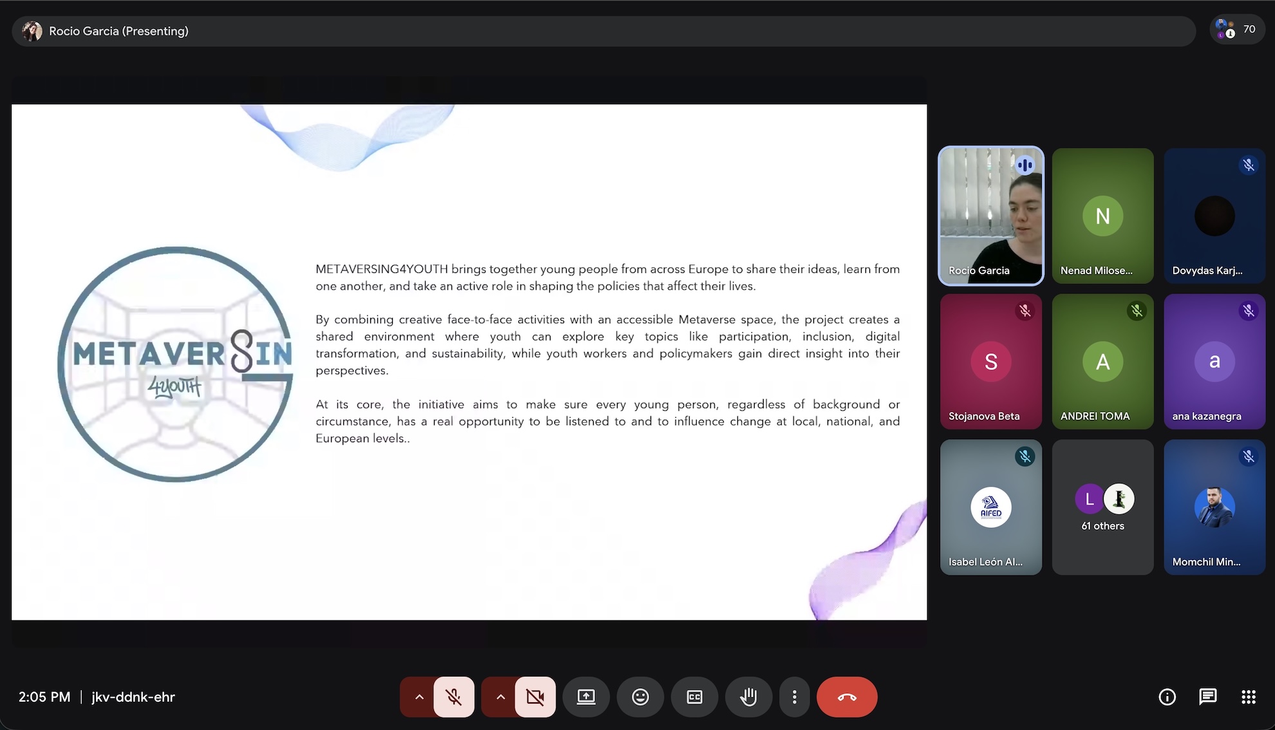The height and width of the screenshot is (730, 1275).
Task: Select the Rocio Garcia (Presenting) banner
Action: tap(603, 31)
